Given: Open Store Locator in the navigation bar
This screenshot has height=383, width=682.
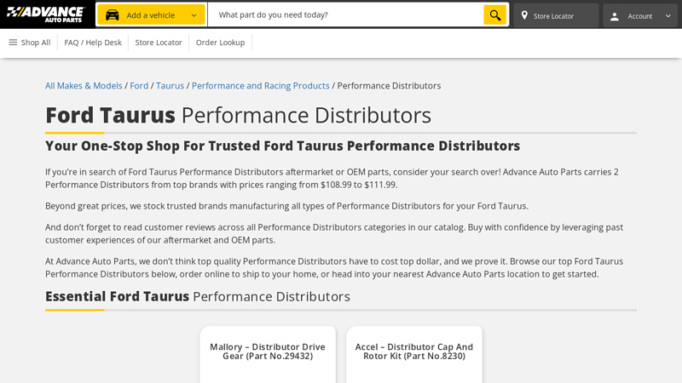Looking at the screenshot, I should point(159,43).
